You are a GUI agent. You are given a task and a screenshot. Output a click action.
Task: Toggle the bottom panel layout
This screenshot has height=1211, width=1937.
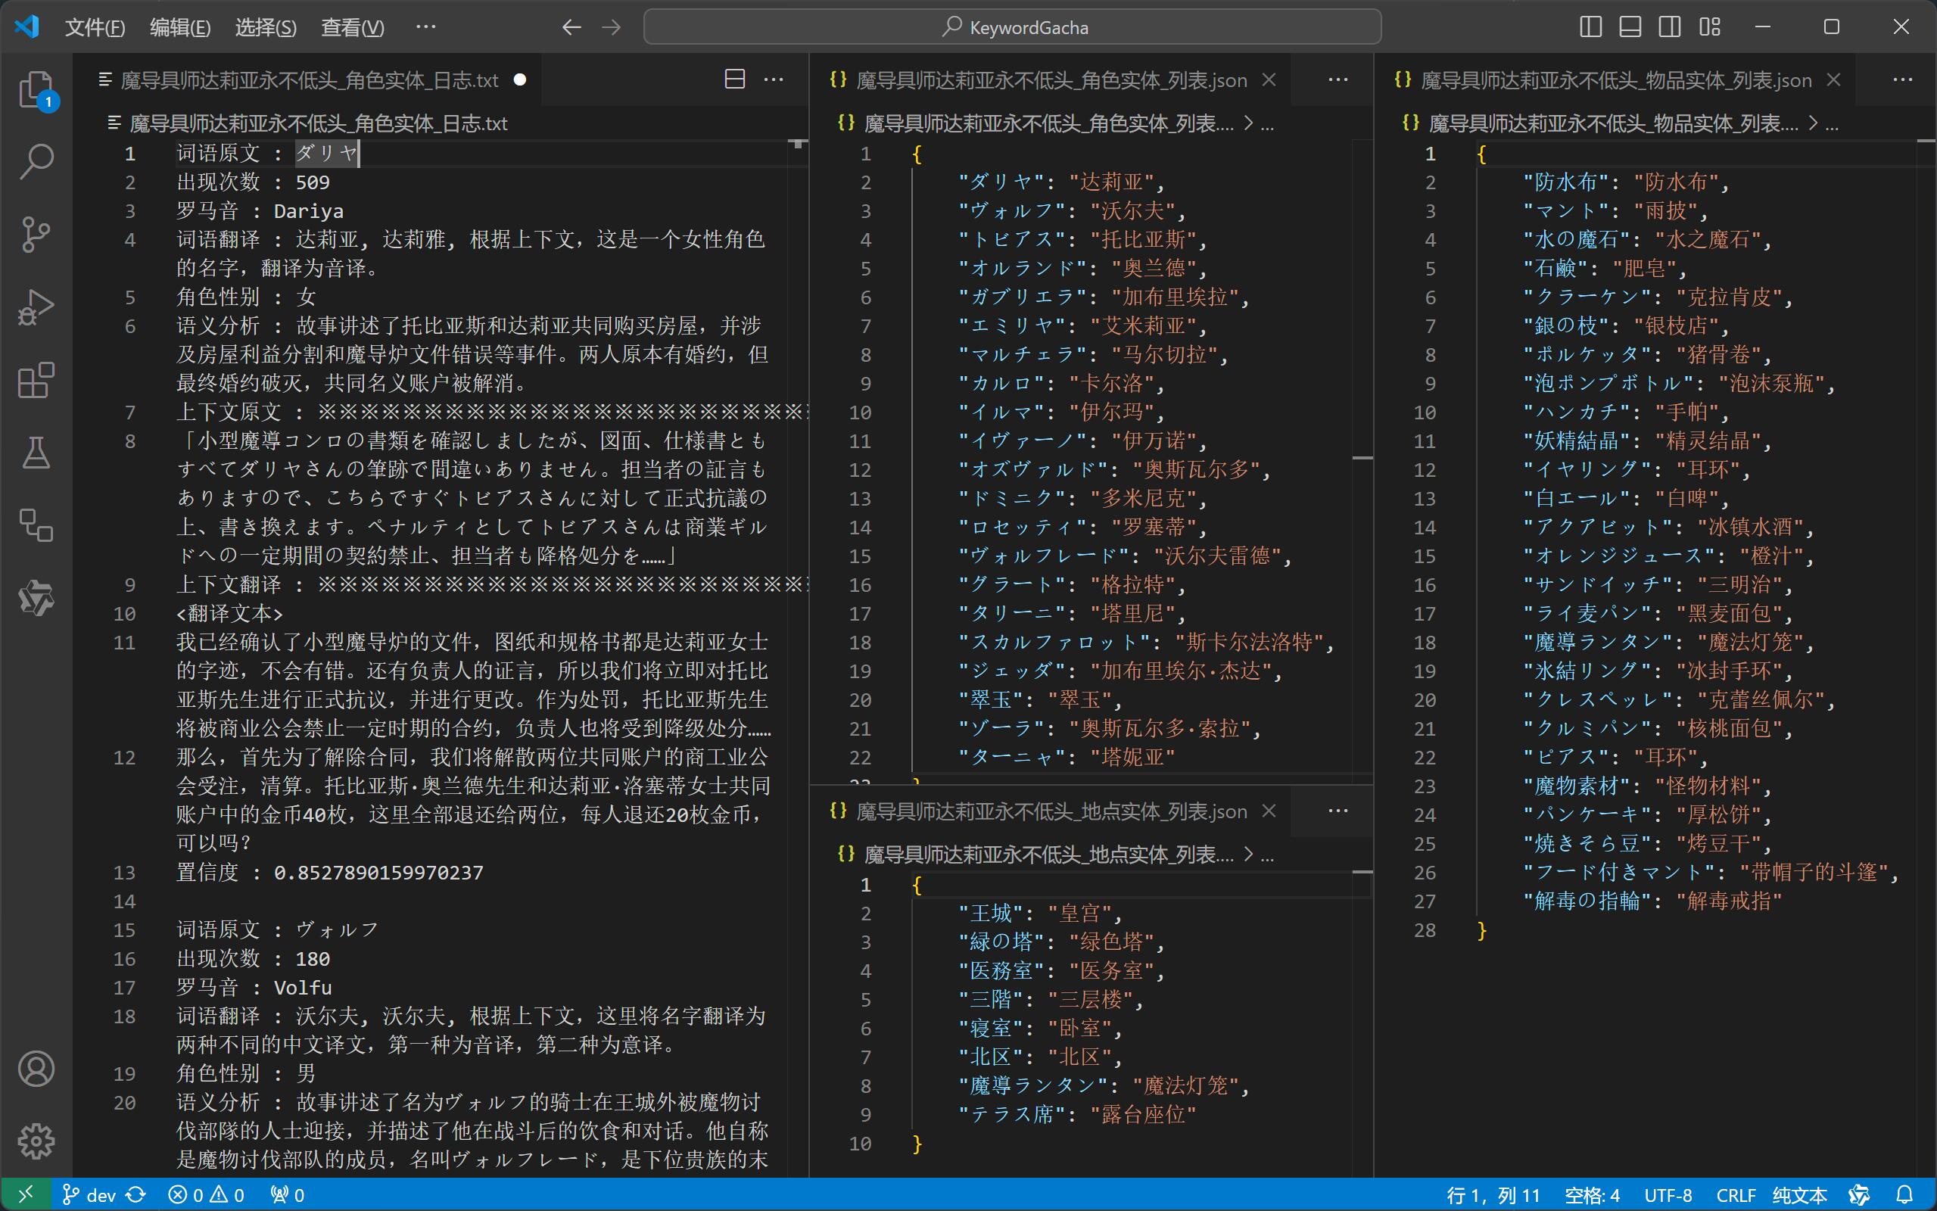click(1630, 27)
